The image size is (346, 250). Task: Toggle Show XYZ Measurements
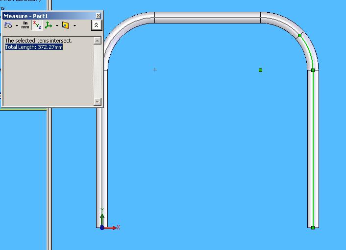[x=37, y=25]
